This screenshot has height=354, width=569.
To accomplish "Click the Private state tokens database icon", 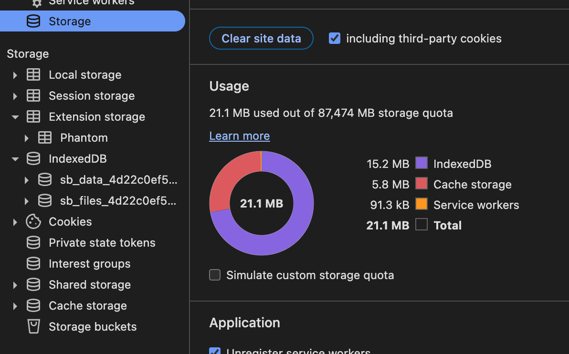I will pyautogui.click(x=33, y=243).
